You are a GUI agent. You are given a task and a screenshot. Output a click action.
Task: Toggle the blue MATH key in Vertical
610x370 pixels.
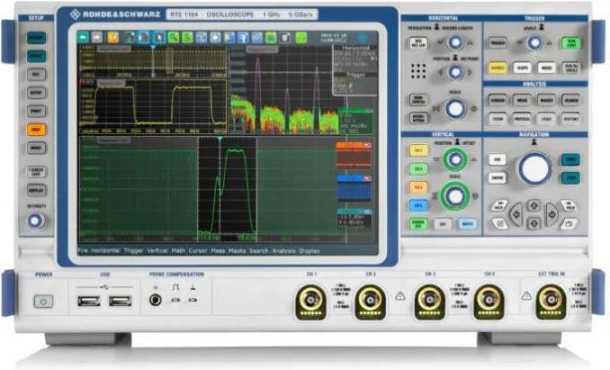point(467,224)
